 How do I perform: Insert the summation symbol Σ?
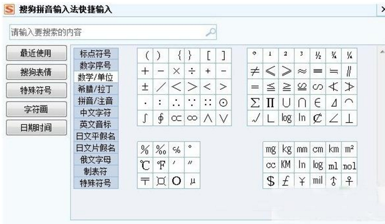click(x=255, y=102)
